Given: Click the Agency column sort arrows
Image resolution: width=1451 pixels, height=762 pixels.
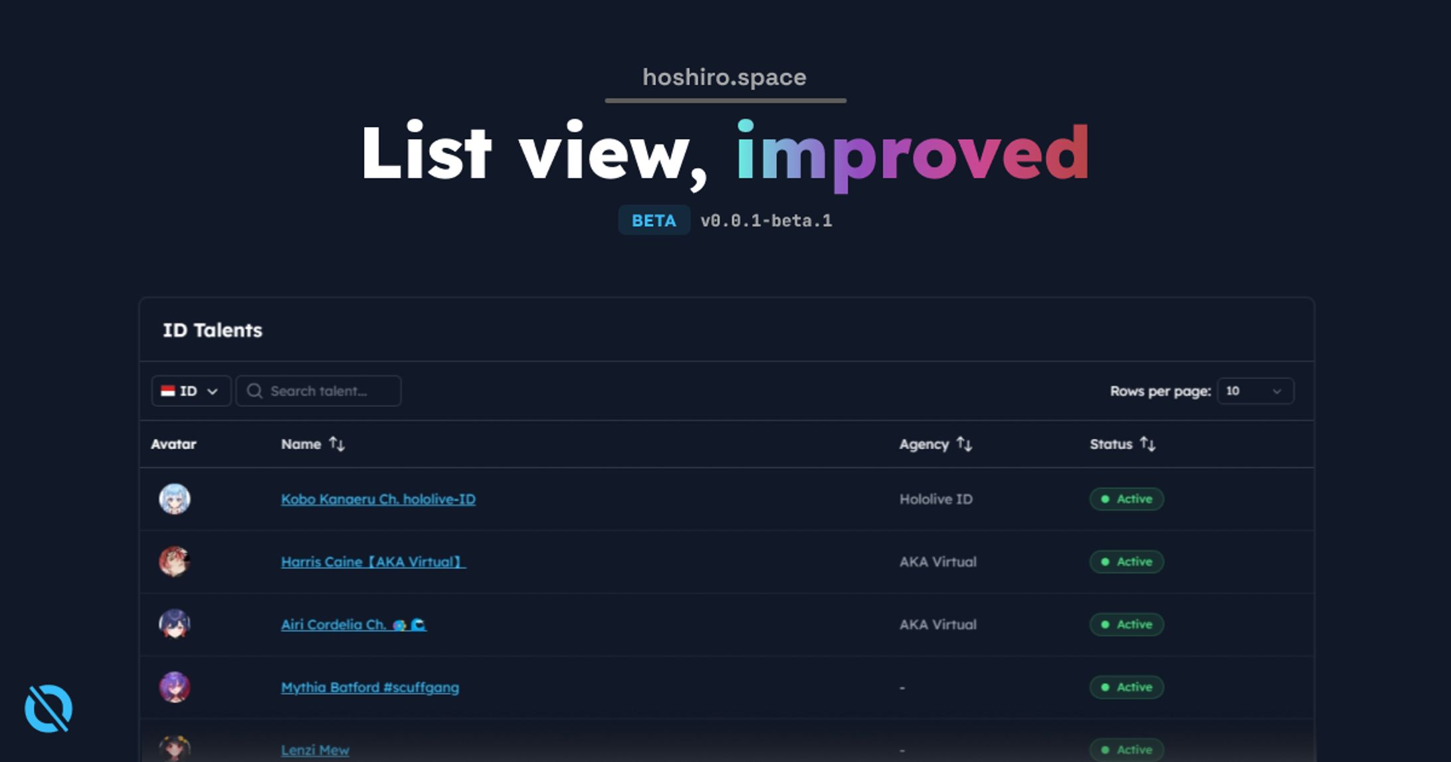Looking at the screenshot, I should [964, 444].
